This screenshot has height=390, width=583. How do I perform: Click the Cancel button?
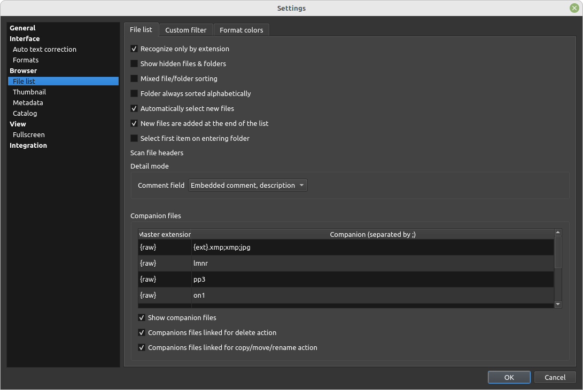click(x=555, y=377)
